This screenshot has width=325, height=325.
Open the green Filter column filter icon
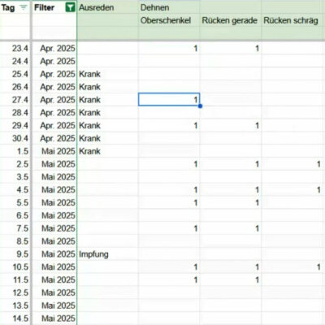pos(70,7)
